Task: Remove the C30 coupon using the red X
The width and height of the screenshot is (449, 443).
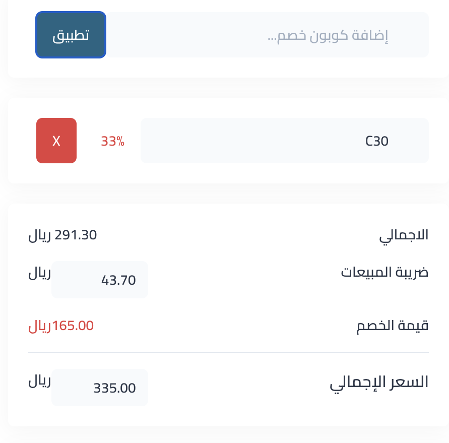Action: click(x=56, y=141)
